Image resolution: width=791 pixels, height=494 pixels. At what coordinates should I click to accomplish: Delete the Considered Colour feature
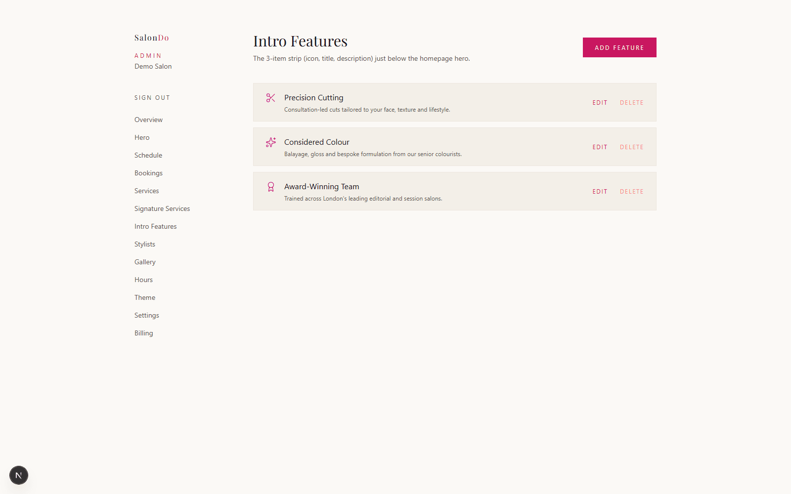pyautogui.click(x=632, y=147)
